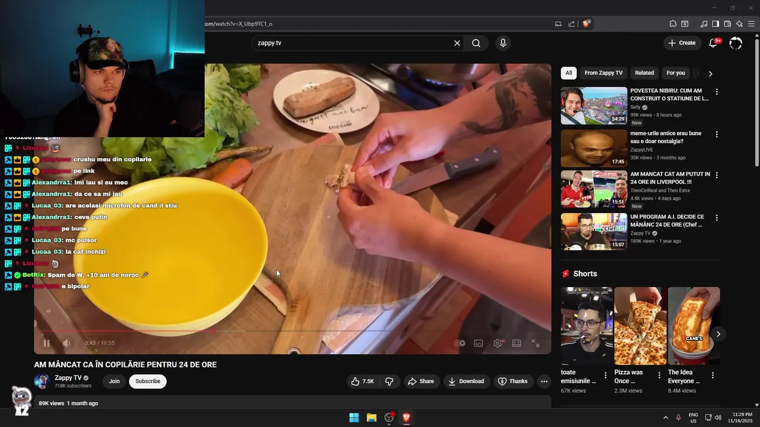Viewport: 760px width, 427px height.
Task: Open the Windows Start menu
Action: 354,418
